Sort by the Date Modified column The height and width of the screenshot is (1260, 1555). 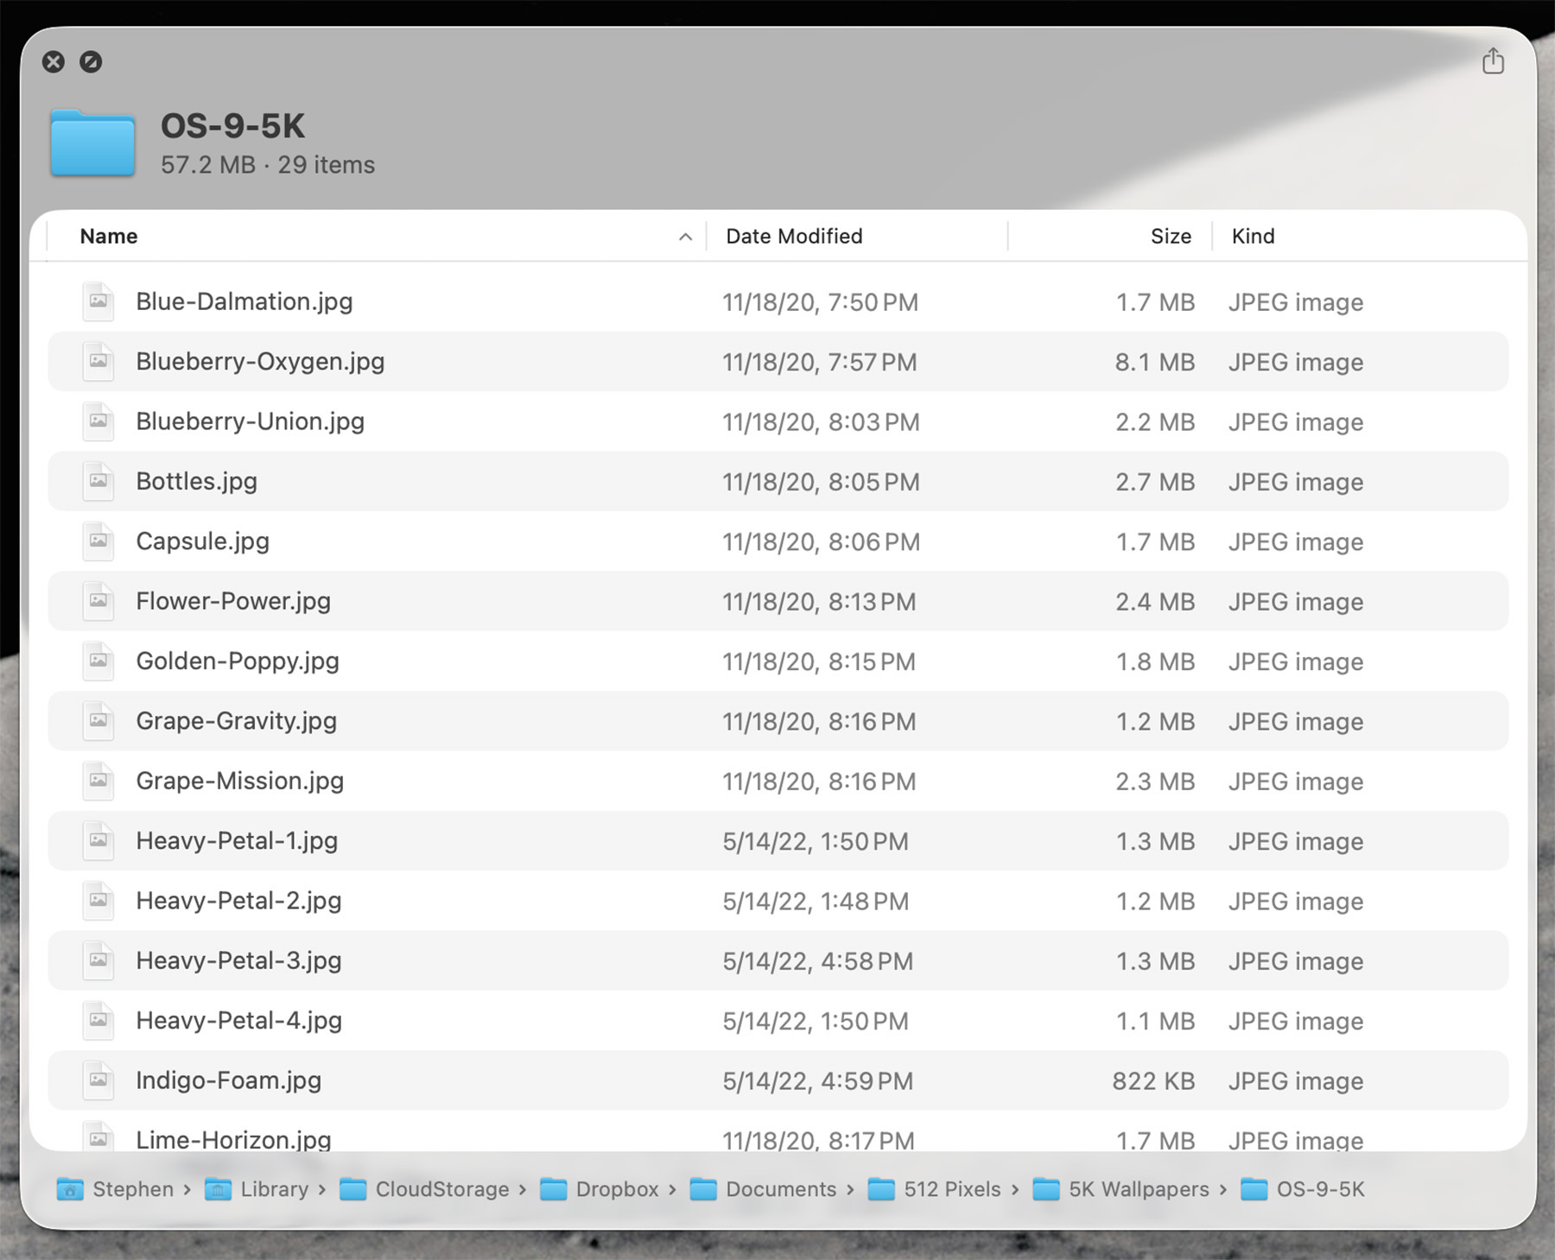[x=793, y=237]
